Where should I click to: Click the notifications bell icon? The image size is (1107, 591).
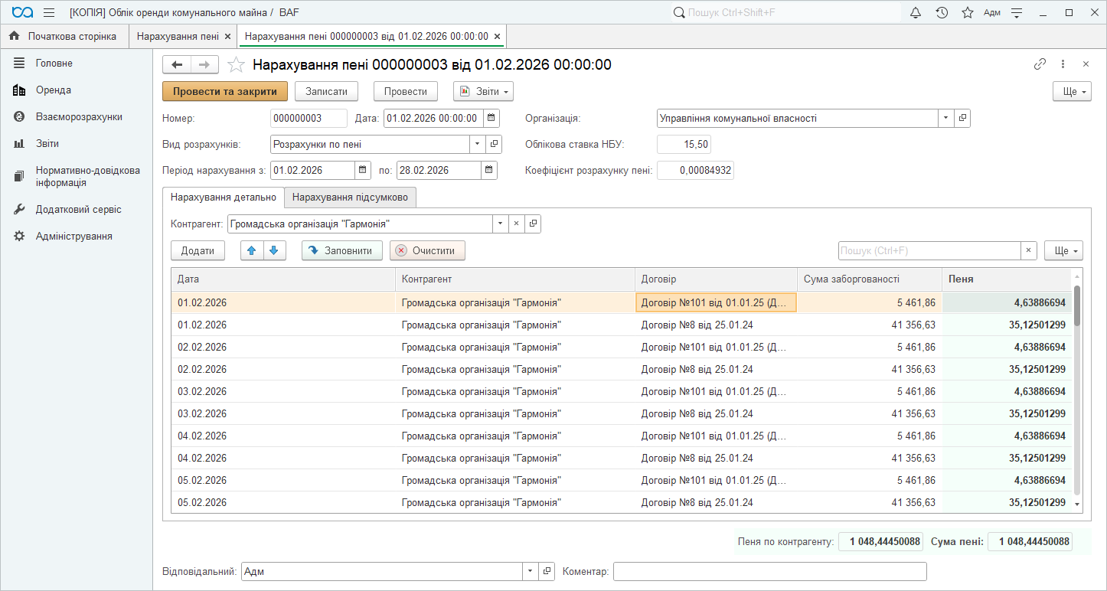pos(916,13)
